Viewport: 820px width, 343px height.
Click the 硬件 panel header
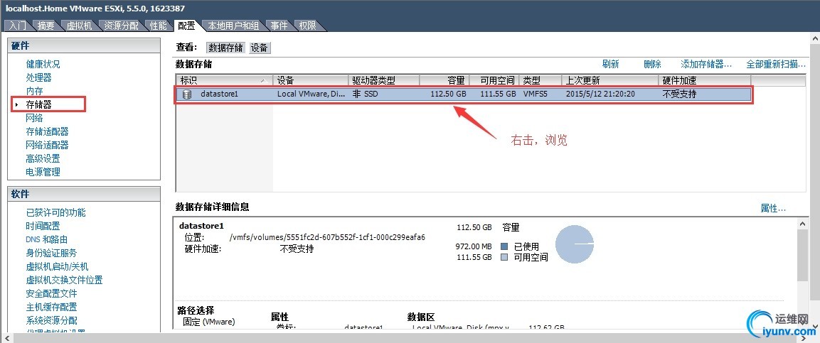[x=84, y=46]
